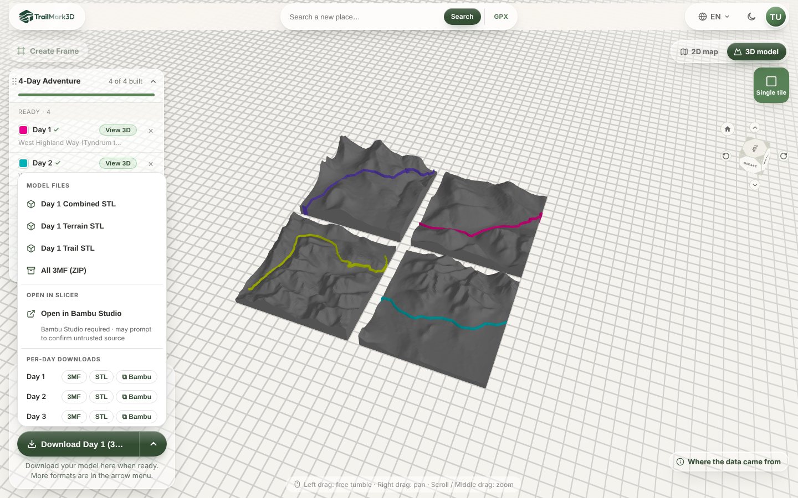Reset camera with the home icon
The width and height of the screenshot is (798, 498).
tap(728, 129)
